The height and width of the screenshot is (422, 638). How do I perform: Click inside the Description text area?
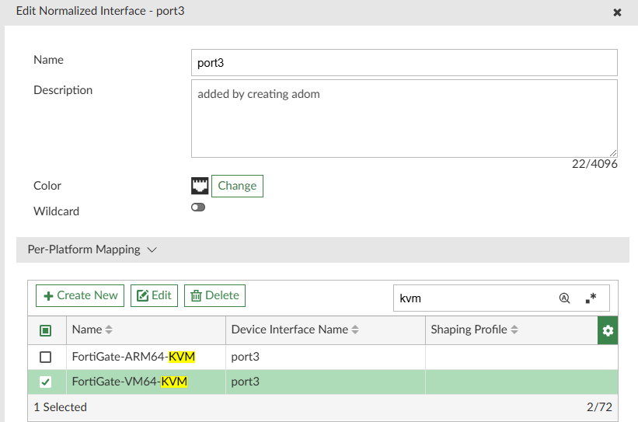coord(403,118)
